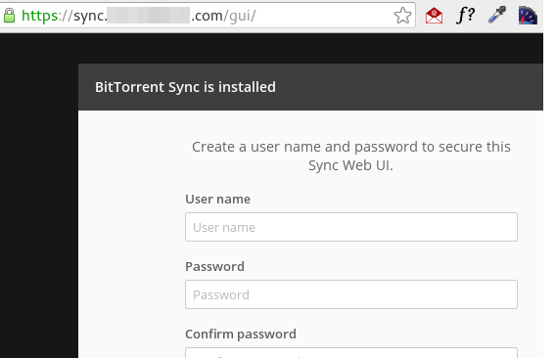This screenshot has width=555, height=358.
Task: Click into the Confirm password field
Action: (x=351, y=353)
